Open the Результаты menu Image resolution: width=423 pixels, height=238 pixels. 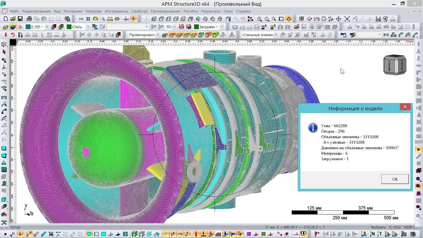pyautogui.click(x=211, y=11)
